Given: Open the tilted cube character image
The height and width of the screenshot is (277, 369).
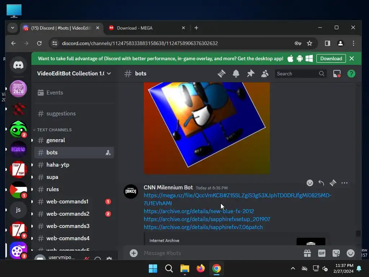Looking at the screenshot, I should [206, 128].
